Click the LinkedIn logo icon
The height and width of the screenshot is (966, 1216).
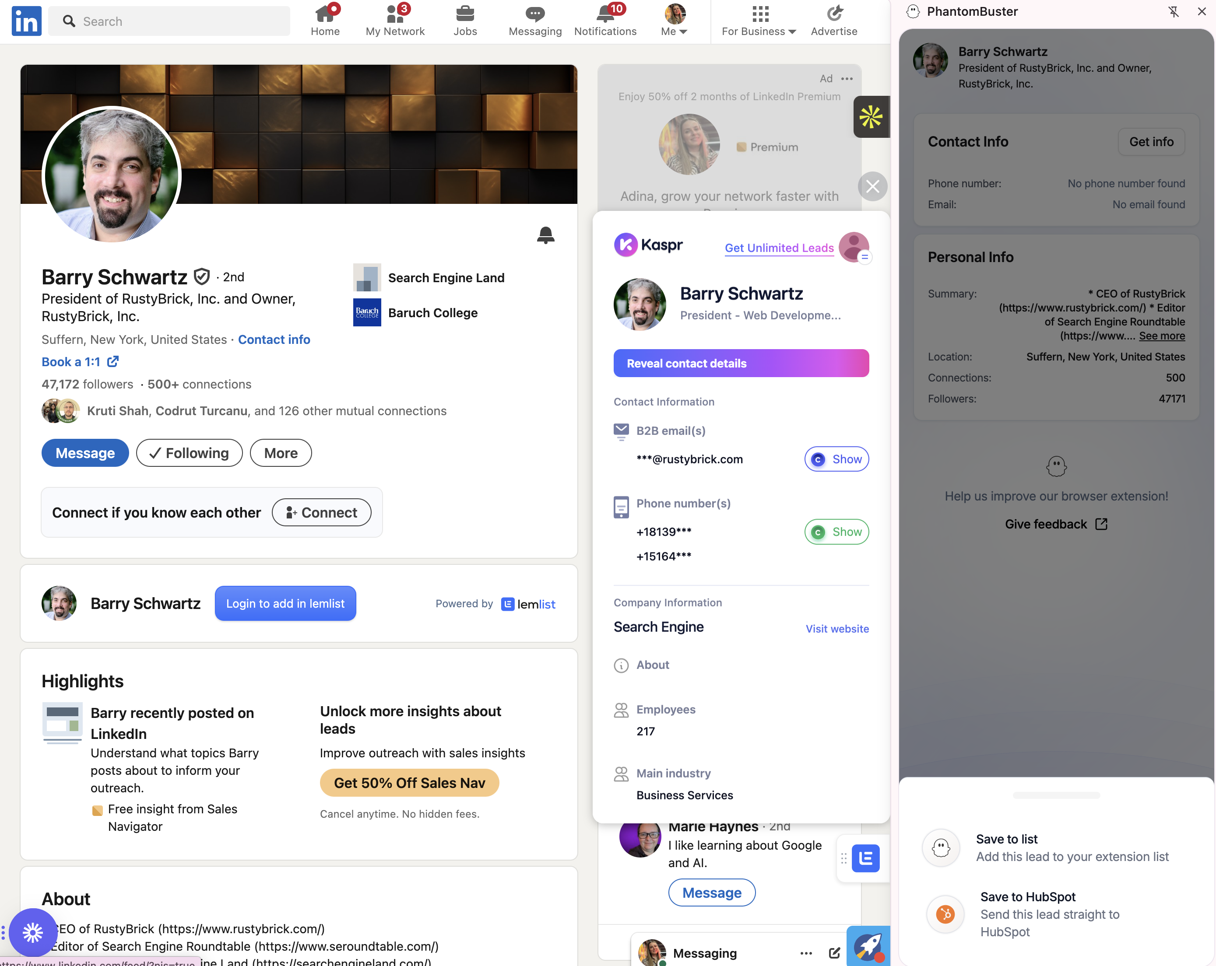[26, 21]
